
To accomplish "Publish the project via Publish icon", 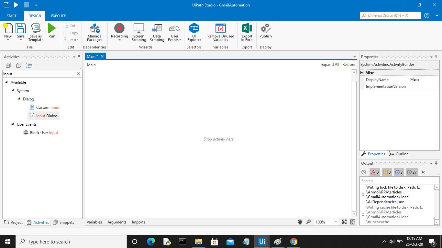I will click(265, 32).
